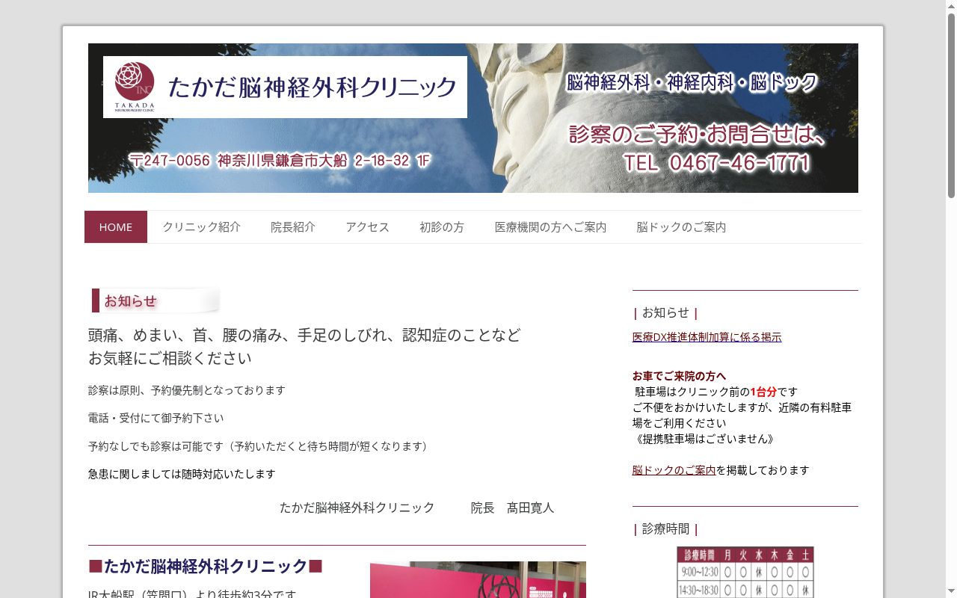Click text 急患に関しましては随時対応いたします

(x=182, y=474)
